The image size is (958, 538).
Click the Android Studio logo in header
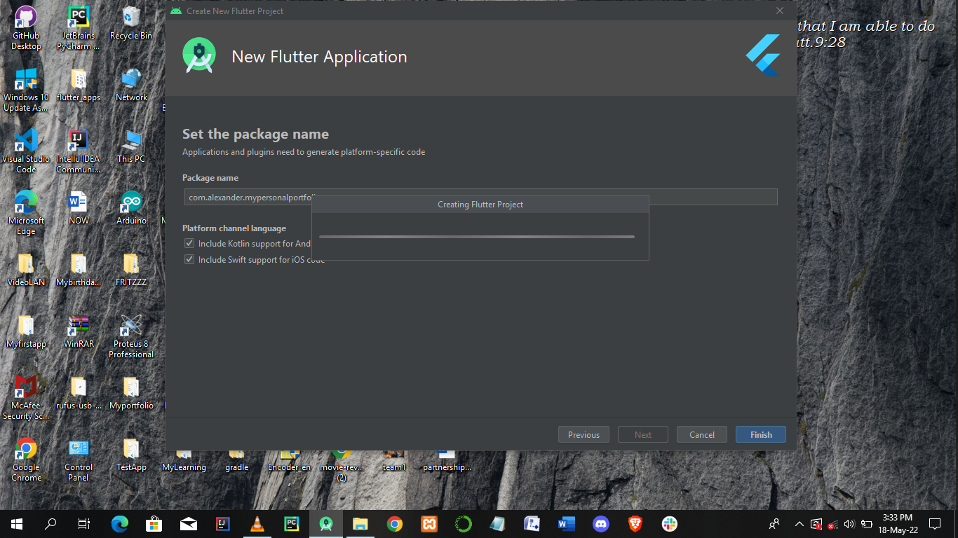pyautogui.click(x=199, y=55)
